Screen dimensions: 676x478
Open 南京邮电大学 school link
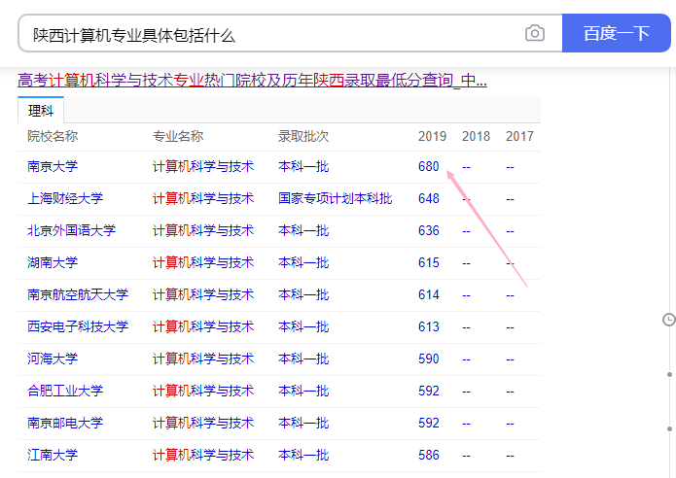click(x=65, y=423)
